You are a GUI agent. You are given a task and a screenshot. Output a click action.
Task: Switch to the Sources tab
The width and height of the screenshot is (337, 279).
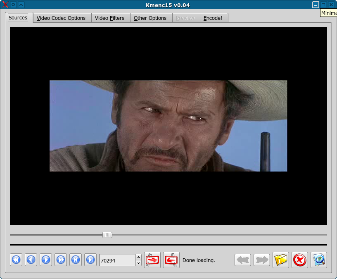point(18,18)
